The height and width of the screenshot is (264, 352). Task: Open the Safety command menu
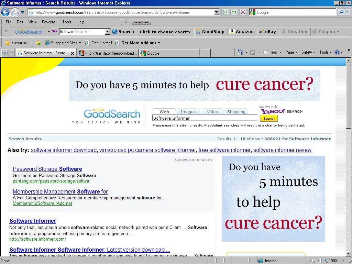coord(308,52)
